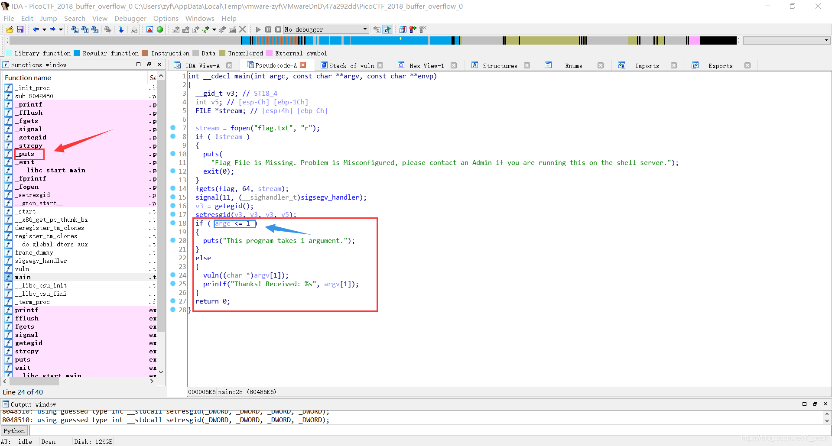This screenshot has height=446, width=832.
Task: Click the add breakpoint red-green icon
Action: 413,29
